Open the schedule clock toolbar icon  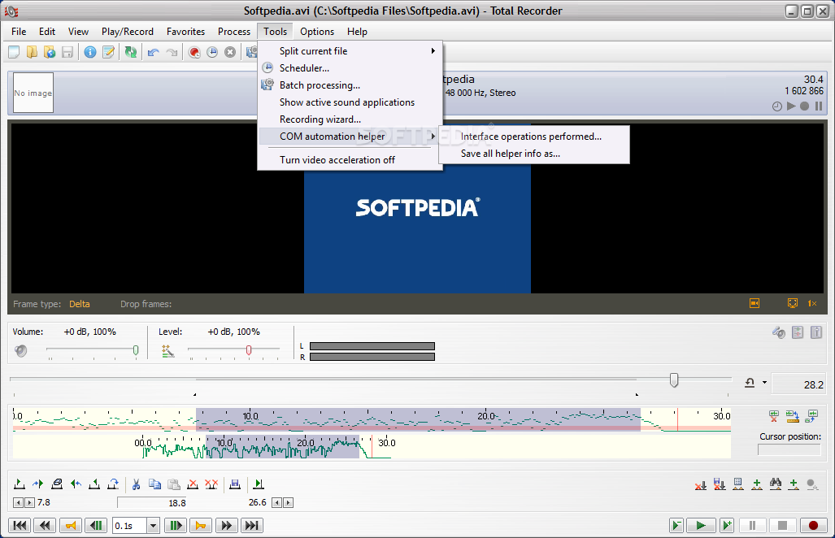(x=212, y=52)
